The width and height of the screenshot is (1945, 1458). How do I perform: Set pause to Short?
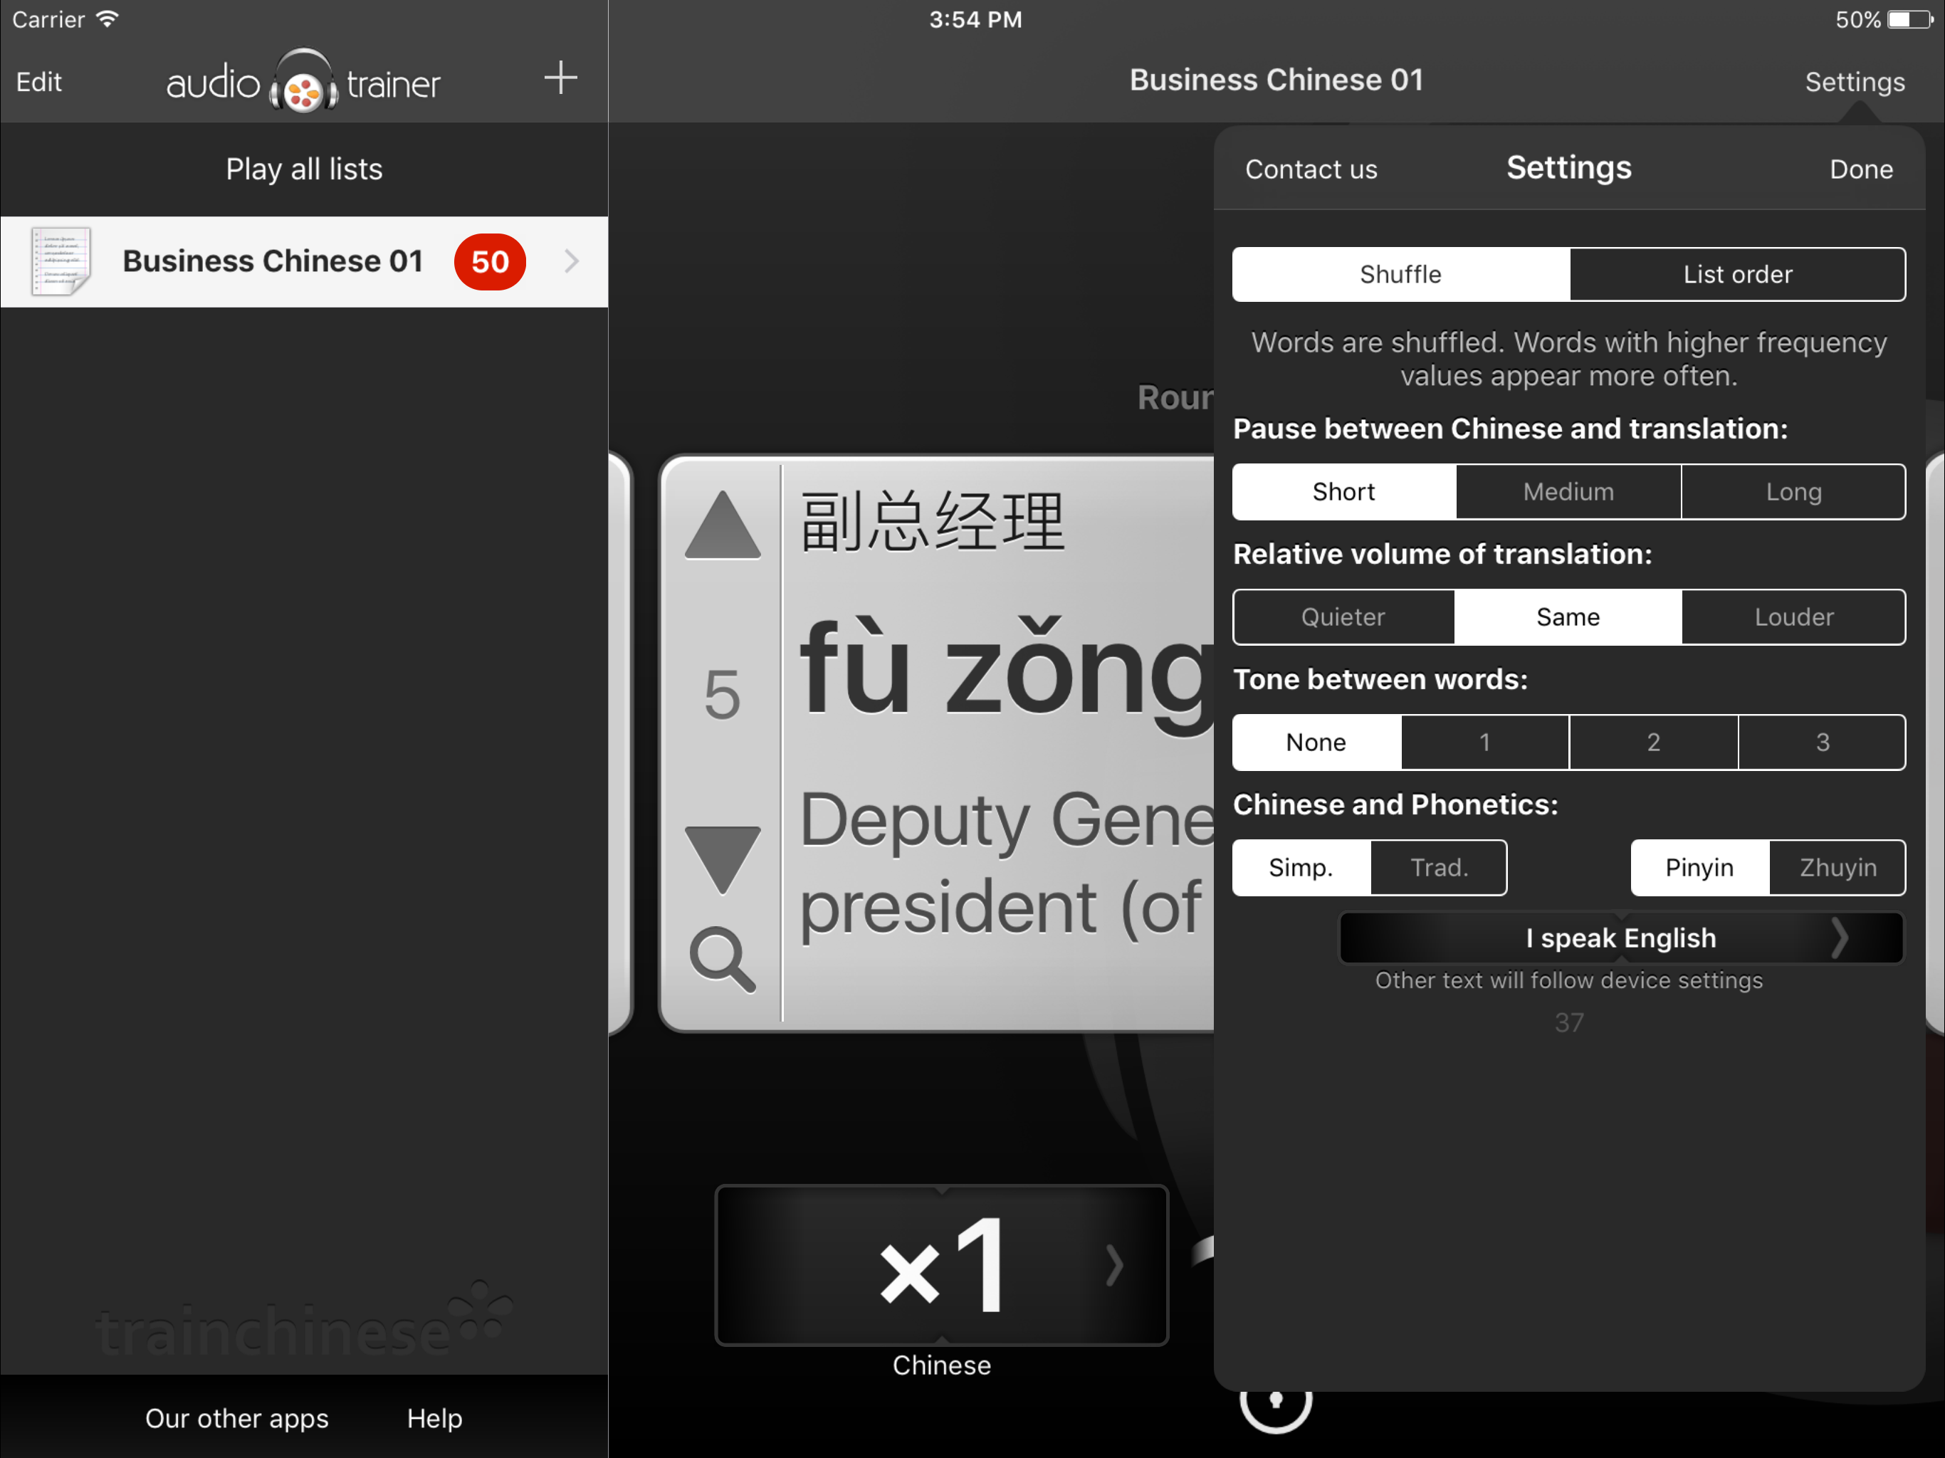click(x=1343, y=491)
